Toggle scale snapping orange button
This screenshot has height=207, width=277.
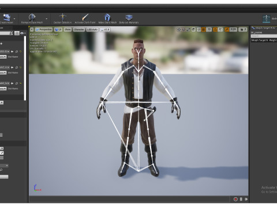(x=227, y=29)
